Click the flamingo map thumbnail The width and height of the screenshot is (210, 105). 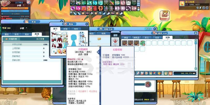click(x=182, y=3)
